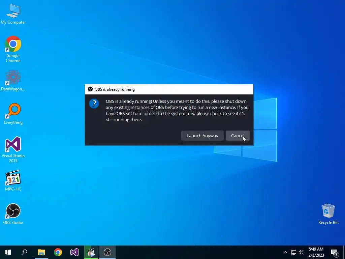Select the Google Chrome desktop shortcut
The image size is (345, 259).
[x=13, y=49]
